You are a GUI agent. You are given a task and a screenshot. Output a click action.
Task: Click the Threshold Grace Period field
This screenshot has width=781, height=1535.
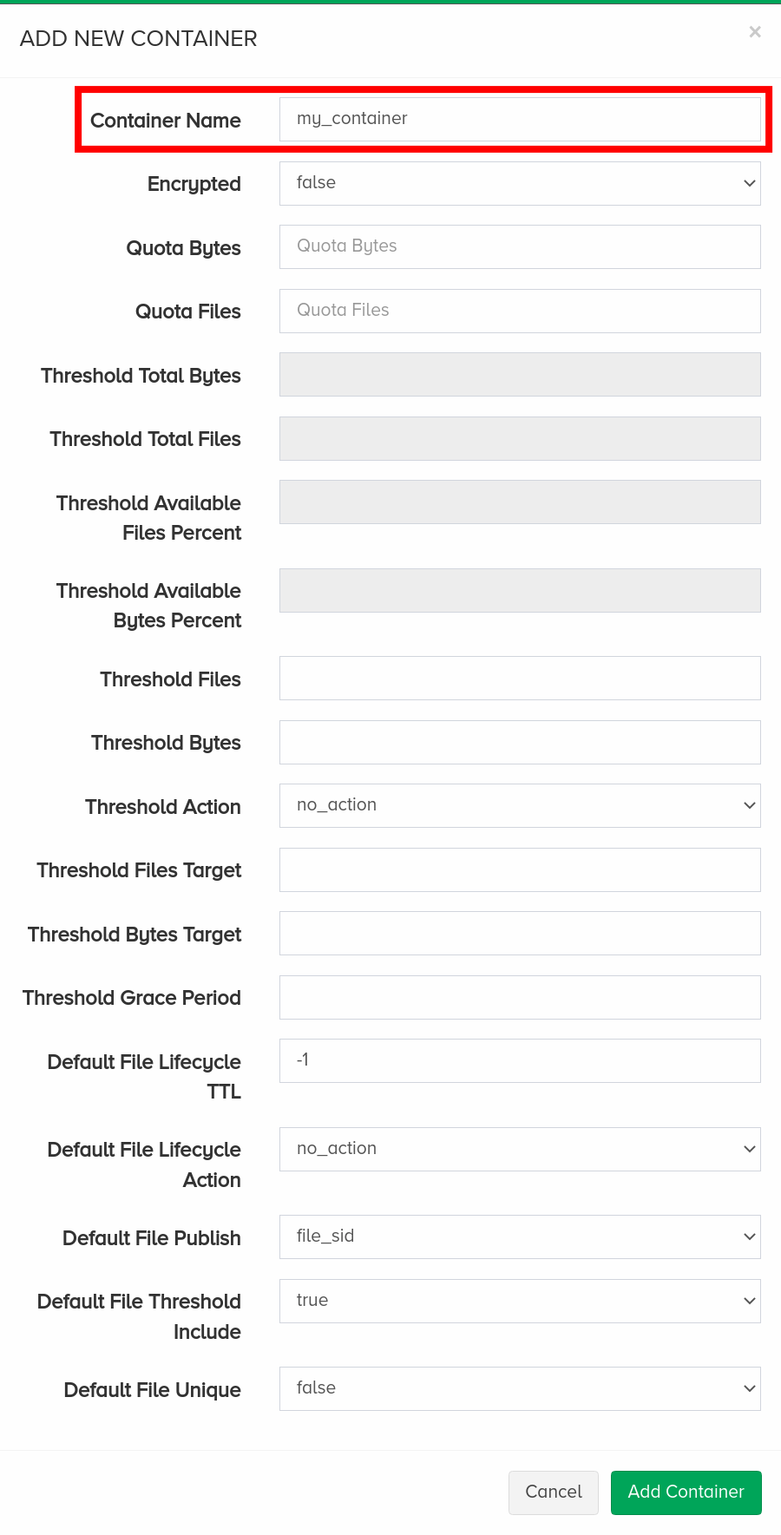(x=520, y=997)
